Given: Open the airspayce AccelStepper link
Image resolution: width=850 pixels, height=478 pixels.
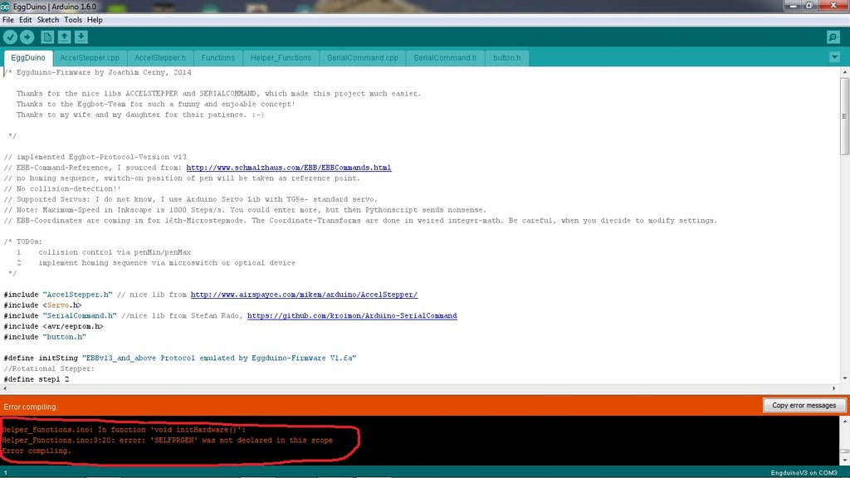Looking at the screenshot, I should 304,295.
